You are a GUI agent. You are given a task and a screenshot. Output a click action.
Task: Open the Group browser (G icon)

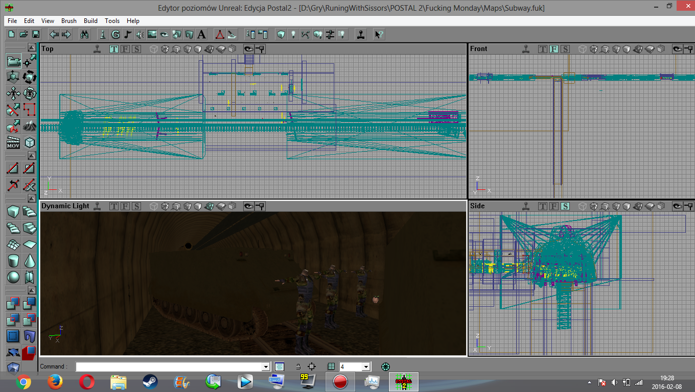click(x=115, y=34)
